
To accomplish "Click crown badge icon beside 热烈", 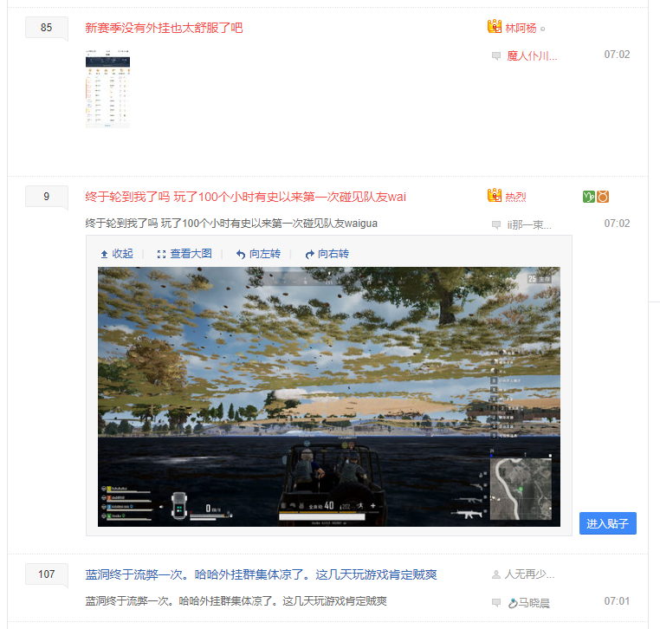I will 495,195.
